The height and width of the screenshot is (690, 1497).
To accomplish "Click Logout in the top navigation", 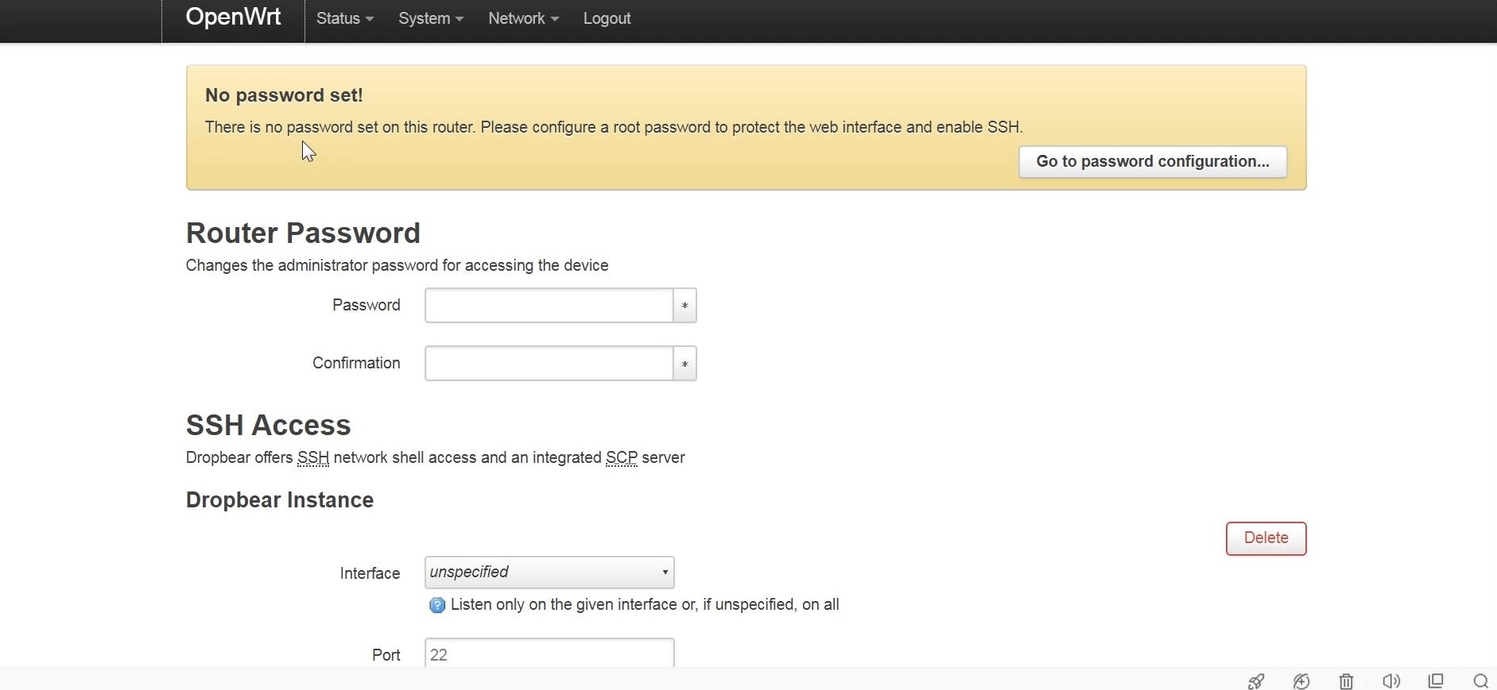I will (x=607, y=18).
